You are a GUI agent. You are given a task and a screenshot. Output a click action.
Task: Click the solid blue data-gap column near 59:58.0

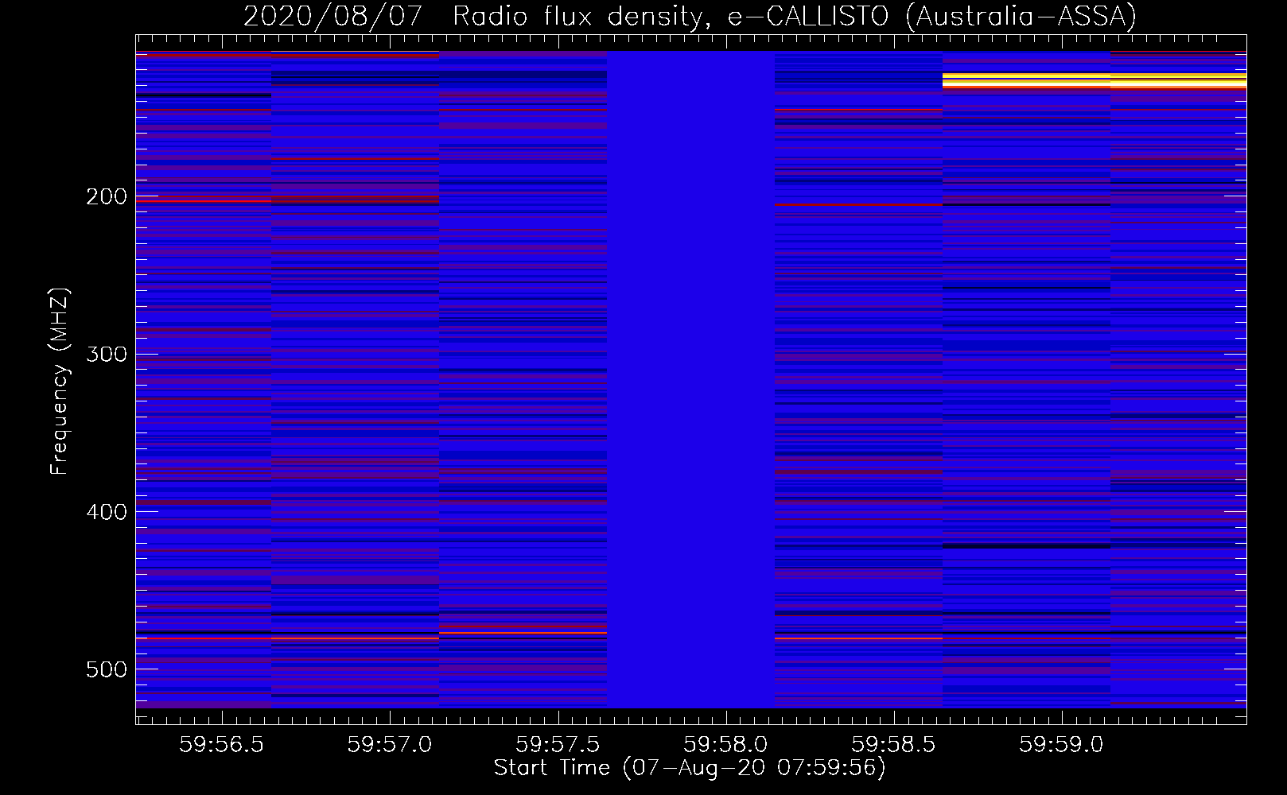click(x=691, y=379)
